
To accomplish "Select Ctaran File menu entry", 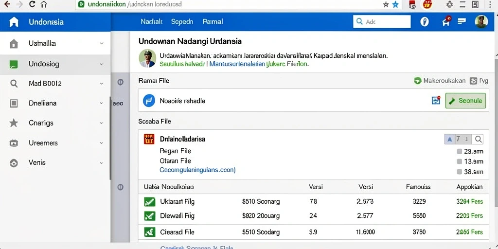I will (x=175, y=160).
